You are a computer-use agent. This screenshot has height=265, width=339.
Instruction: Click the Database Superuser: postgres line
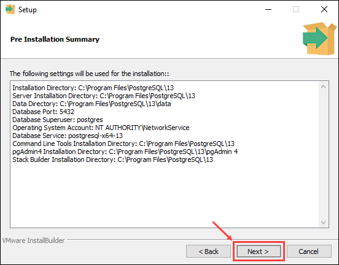58,120
